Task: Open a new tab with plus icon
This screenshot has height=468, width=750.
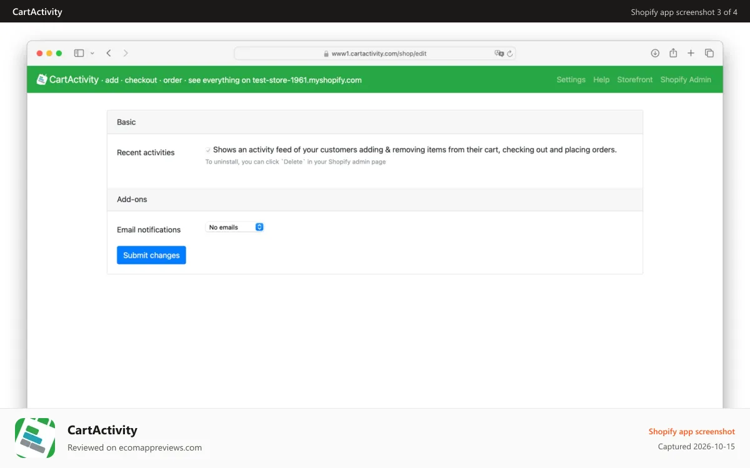Action: [691, 53]
